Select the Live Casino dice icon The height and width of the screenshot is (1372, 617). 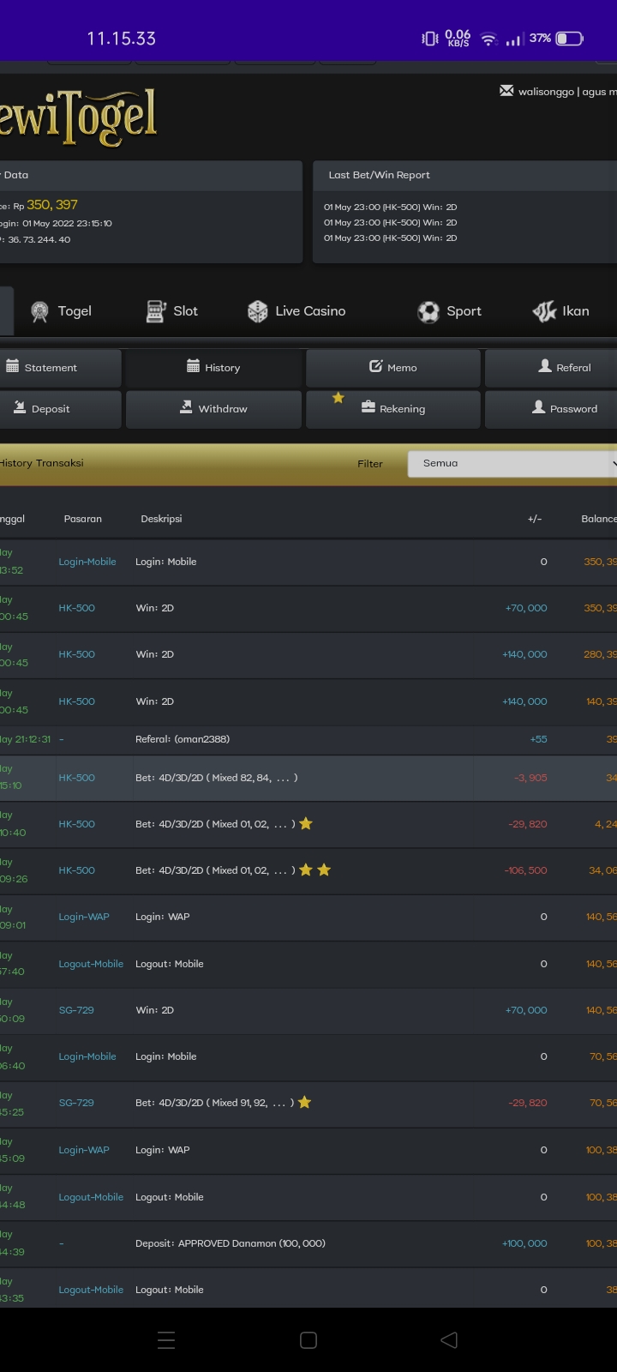(257, 311)
